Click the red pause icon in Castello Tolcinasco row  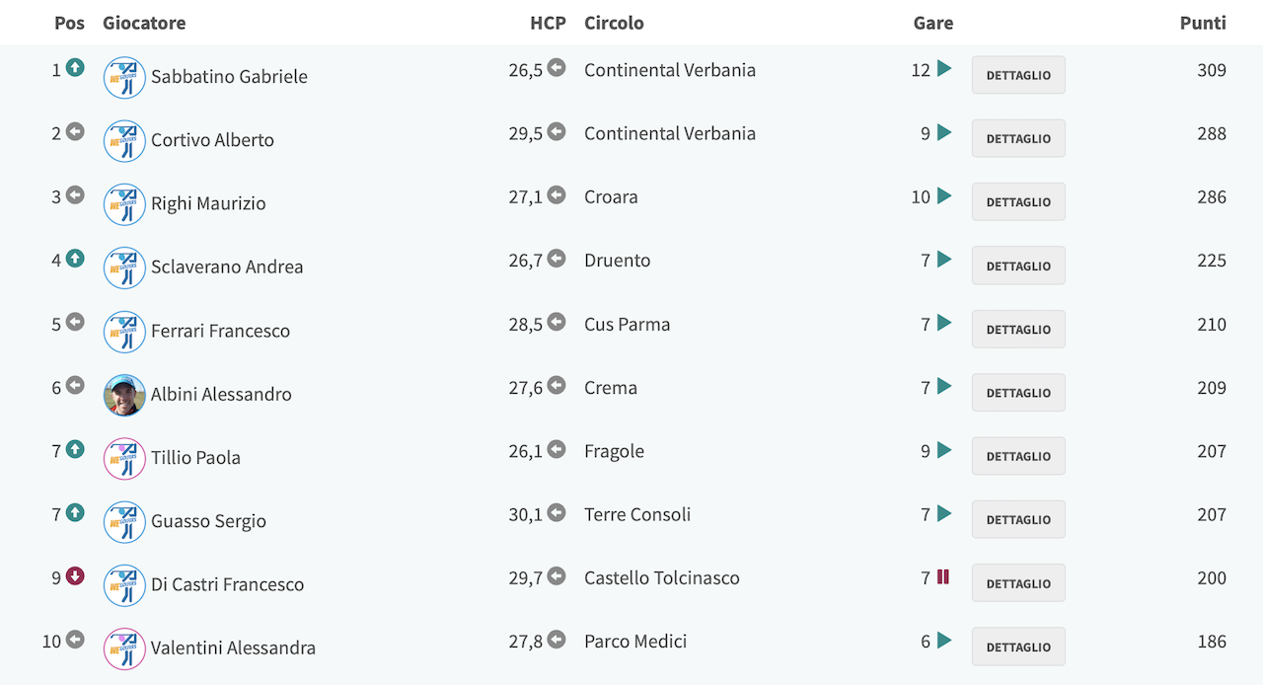point(943,576)
